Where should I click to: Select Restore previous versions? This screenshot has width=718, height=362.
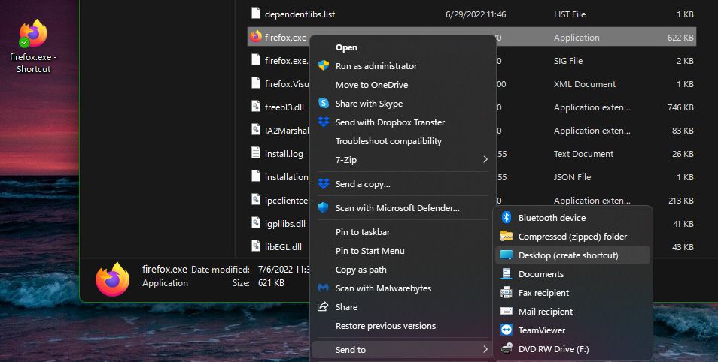[385, 326]
